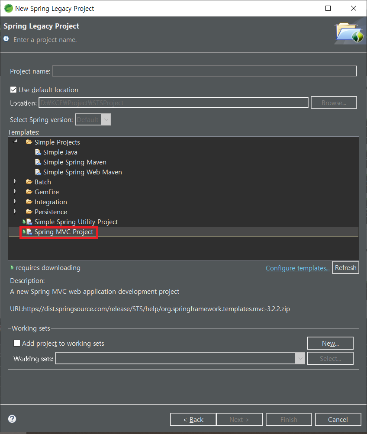
Task: Select the Simple Java template
Action: pos(60,152)
